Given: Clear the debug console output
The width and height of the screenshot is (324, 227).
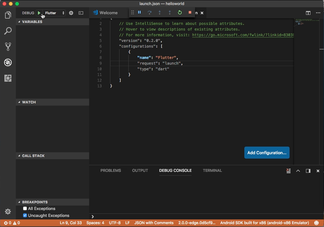Looking at the screenshot, I should tap(289, 171).
